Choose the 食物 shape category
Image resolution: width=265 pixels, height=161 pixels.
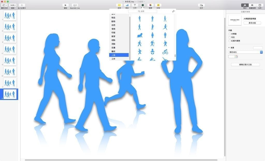pyautogui.click(x=119, y=29)
